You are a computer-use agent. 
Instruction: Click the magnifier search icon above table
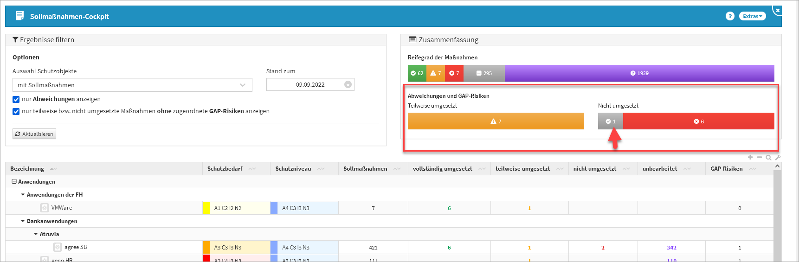pos(769,158)
